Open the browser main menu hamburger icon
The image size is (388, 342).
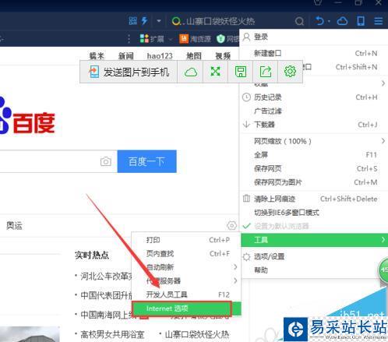378,21
